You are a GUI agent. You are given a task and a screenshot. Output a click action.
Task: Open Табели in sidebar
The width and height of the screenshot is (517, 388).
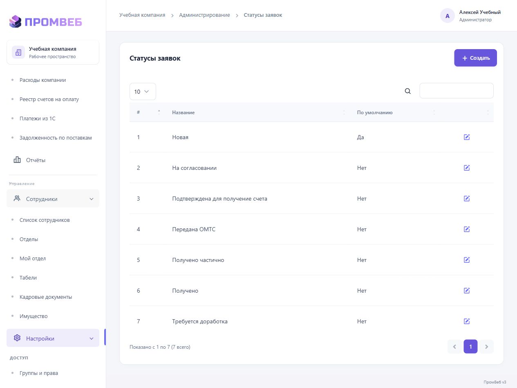(28, 278)
